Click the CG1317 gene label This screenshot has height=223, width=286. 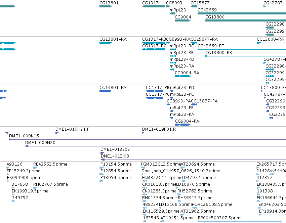[x=150, y=3]
